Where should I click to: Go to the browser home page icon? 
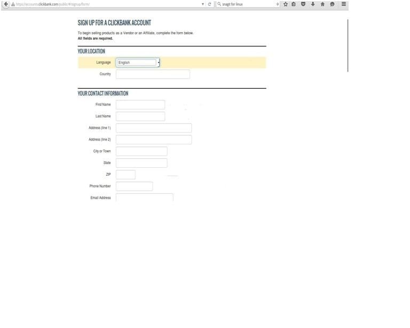(322, 4)
